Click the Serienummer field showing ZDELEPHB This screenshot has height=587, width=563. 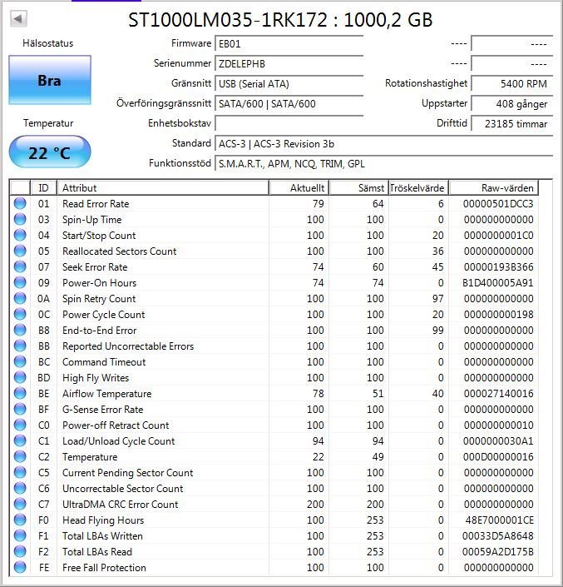pos(289,63)
